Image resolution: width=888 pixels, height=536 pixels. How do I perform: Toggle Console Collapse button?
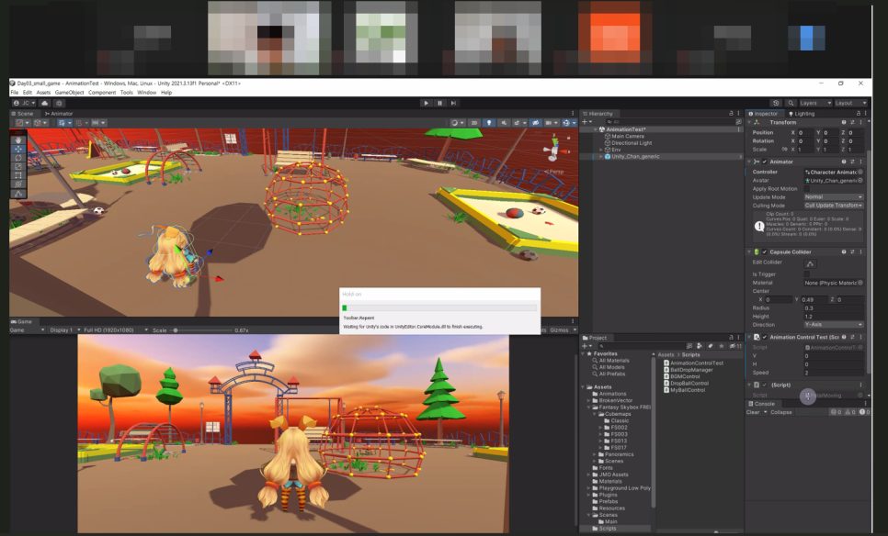tap(781, 412)
